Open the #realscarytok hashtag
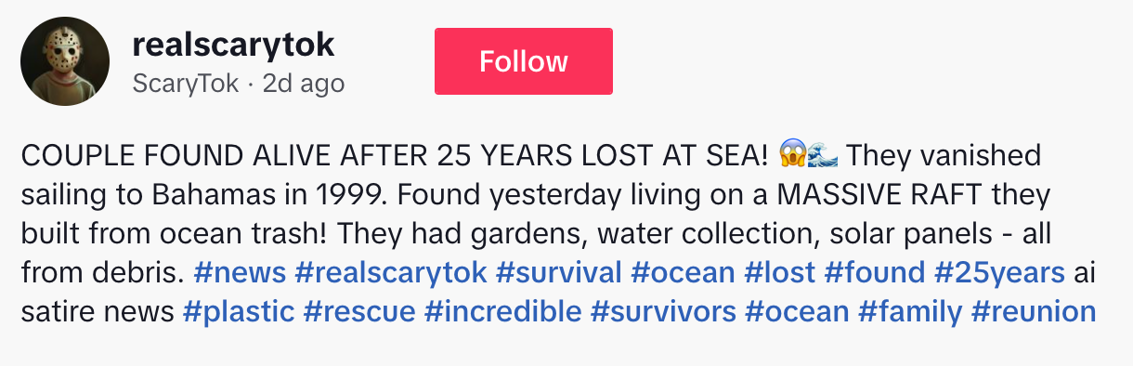The height and width of the screenshot is (366, 1133). coord(391,272)
